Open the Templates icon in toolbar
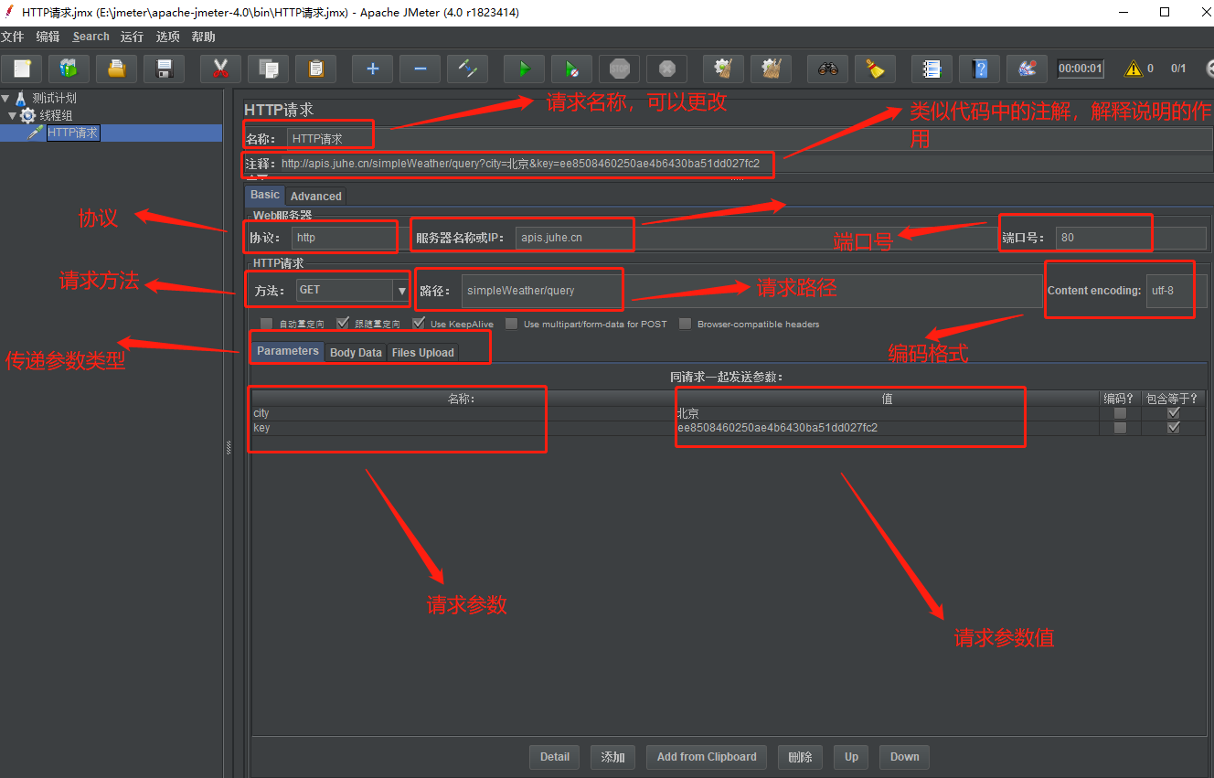Image resolution: width=1214 pixels, height=778 pixels. point(69,69)
